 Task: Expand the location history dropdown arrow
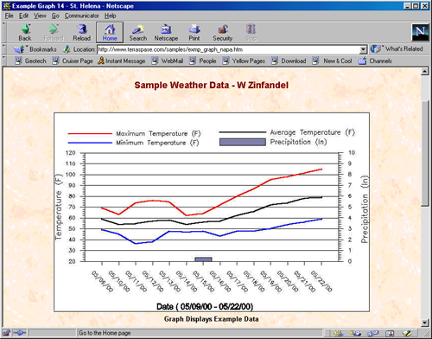(364, 49)
